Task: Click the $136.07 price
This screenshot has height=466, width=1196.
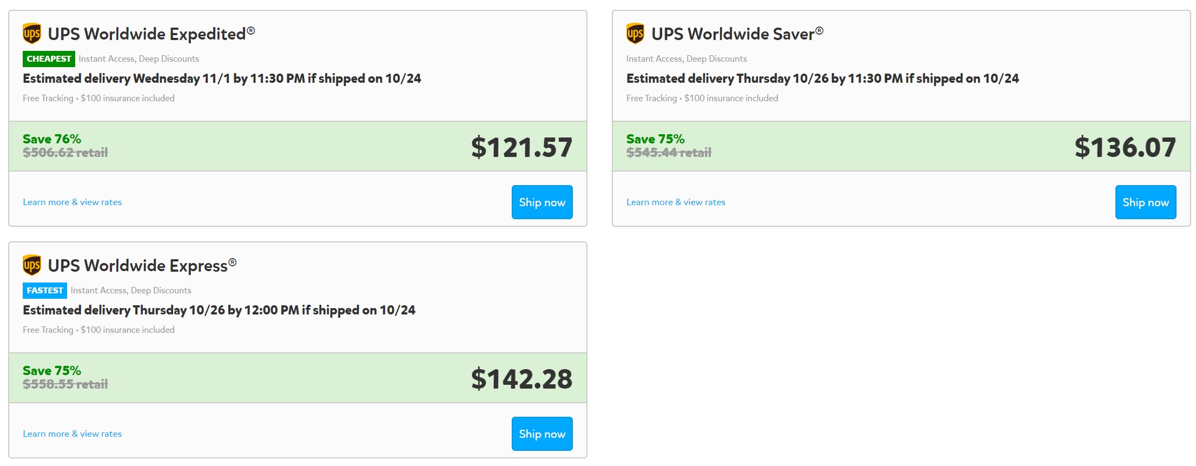Action: 1125,147
